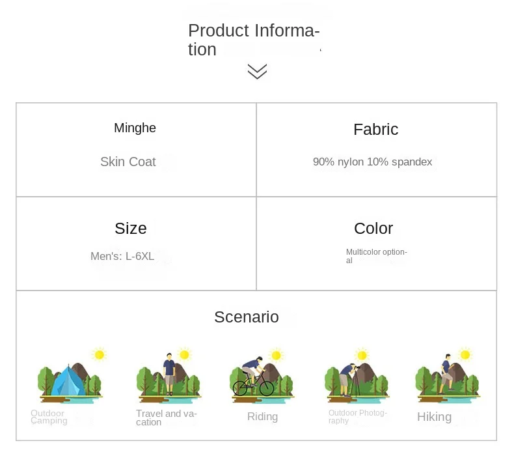Select the Travel and vacation standing man icon
The image size is (514, 456).
point(169,375)
